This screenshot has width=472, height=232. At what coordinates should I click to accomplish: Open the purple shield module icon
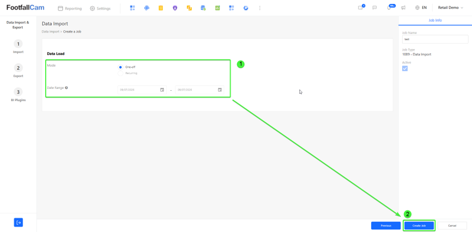pyautogui.click(x=175, y=8)
